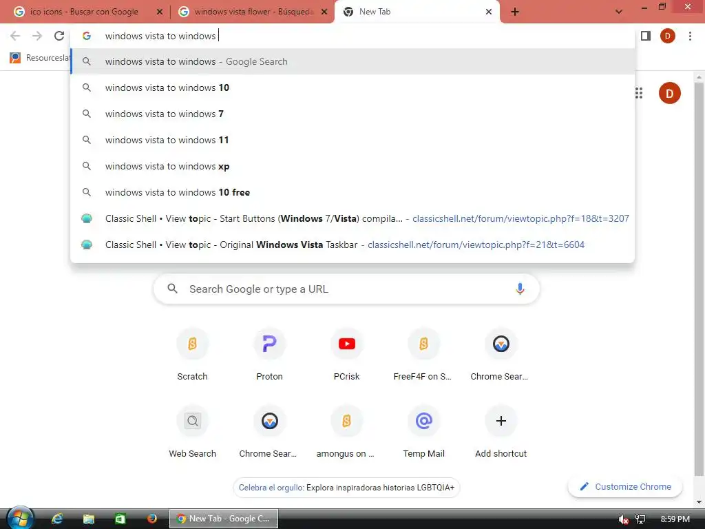Select the active New Tab tab
The image size is (705, 529).
pyautogui.click(x=417, y=12)
